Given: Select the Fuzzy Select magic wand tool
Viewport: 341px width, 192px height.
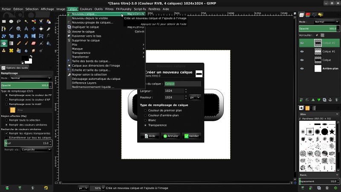Looking at the screenshot, I should pos(26,21).
